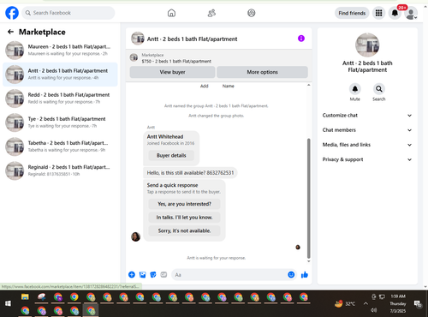Send a thumbs-up like
The width and height of the screenshot is (428, 317).
(305, 275)
